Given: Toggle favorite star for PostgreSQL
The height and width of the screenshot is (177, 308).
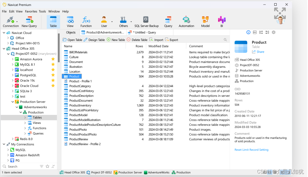Looking at the screenshot, I should click(x=53, y=75).
